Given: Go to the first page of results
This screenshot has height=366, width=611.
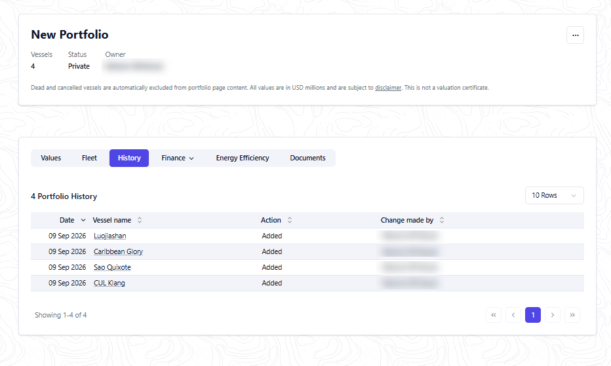Looking at the screenshot, I should click(493, 315).
